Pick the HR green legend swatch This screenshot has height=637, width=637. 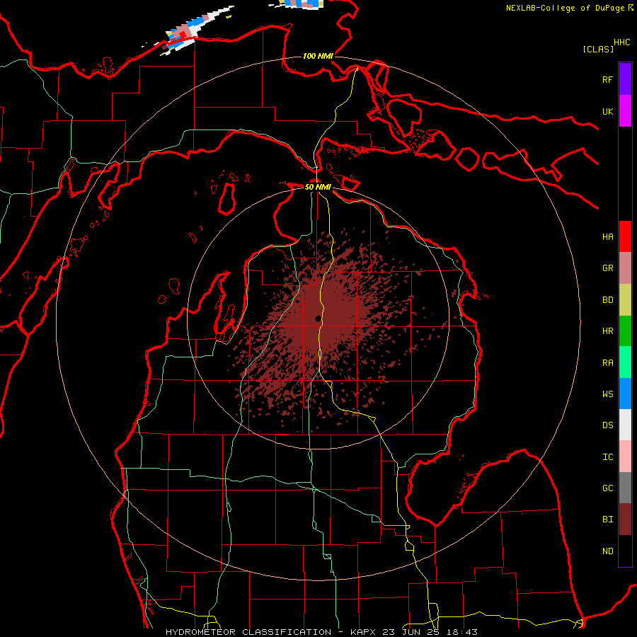625,331
